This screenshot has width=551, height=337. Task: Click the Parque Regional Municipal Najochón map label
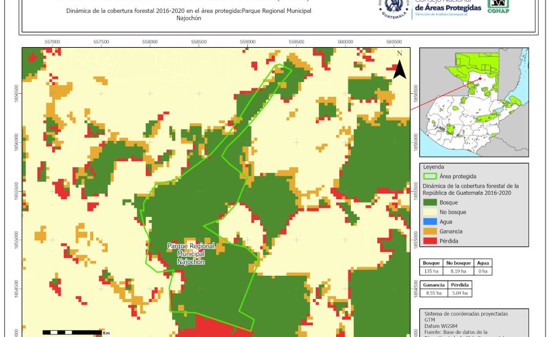pyautogui.click(x=191, y=253)
